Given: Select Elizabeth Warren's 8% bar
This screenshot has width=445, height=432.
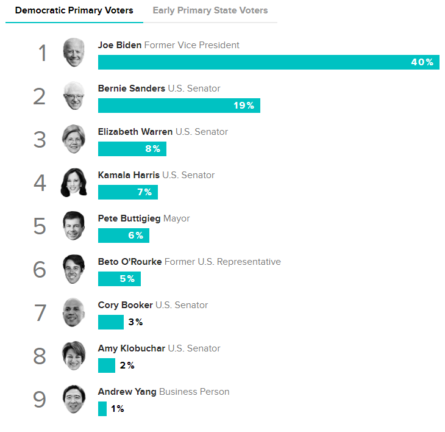Looking at the screenshot, I should tap(132, 149).
